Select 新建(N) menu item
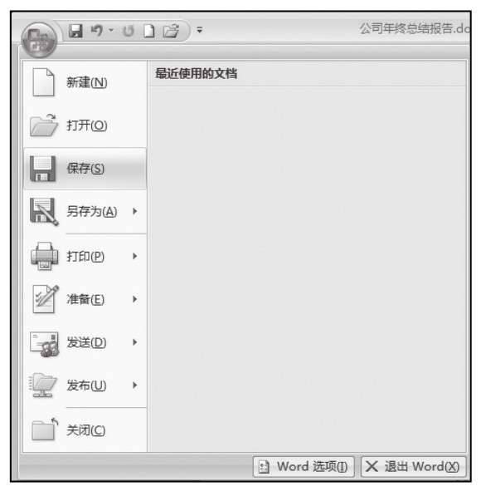The width and height of the screenshot is (481, 491). [x=85, y=82]
